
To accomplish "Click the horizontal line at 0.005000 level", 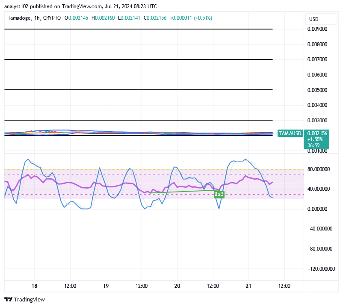I will click(x=139, y=90).
